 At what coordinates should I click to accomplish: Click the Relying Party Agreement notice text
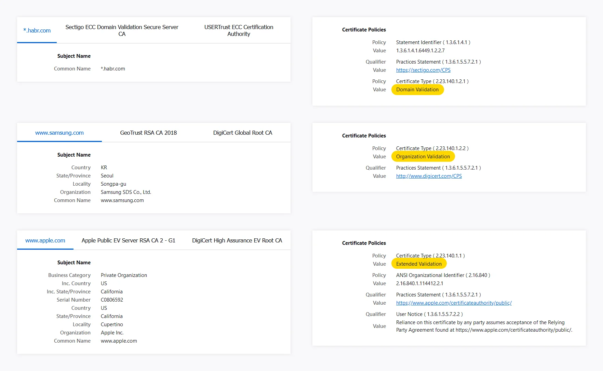pyautogui.click(x=484, y=326)
